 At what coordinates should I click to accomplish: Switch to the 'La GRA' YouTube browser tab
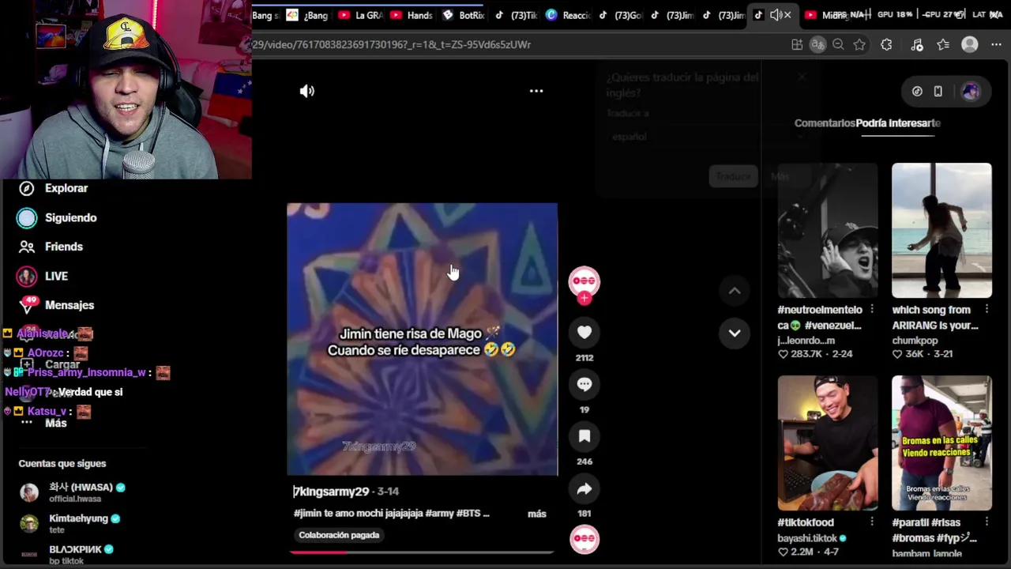(360, 15)
